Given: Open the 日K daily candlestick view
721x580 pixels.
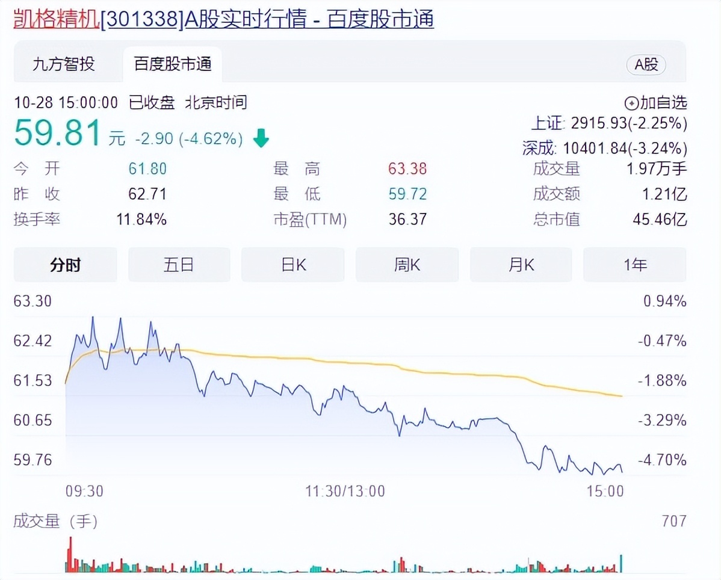Looking at the screenshot, I should (292, 265).
